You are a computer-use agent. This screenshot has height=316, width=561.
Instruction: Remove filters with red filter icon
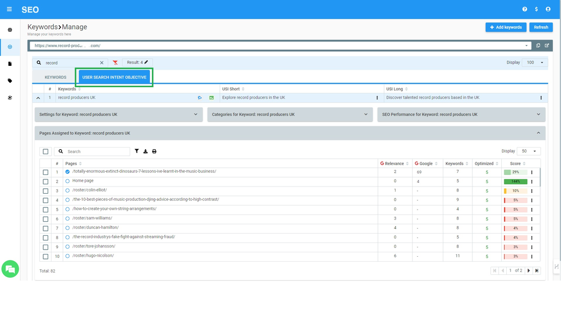pyautogui.click(x=115, y=63)
